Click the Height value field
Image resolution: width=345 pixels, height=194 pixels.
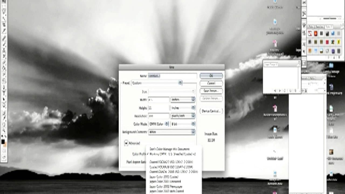click(x=158, y=108)
